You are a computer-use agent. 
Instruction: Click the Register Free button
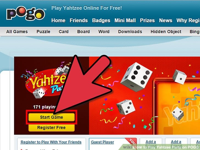coord(52,127)
